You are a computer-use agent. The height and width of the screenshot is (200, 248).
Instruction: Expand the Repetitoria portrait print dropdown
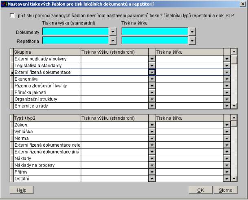click(112, 40)
